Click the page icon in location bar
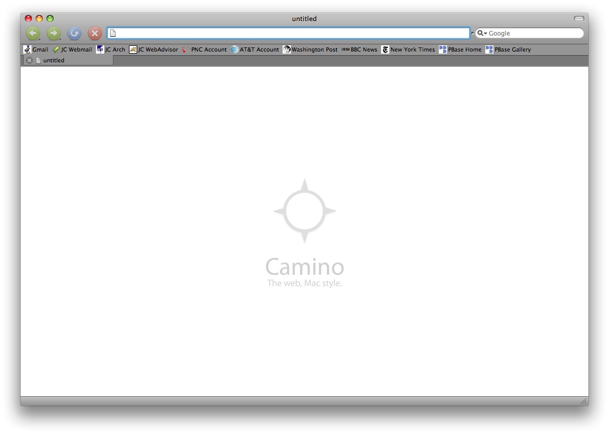The image size is (609, 434). (112, 34)
